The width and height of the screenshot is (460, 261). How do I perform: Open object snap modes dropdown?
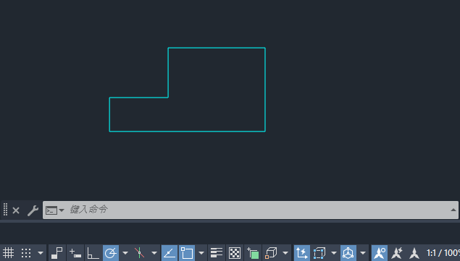pos(201,253)
